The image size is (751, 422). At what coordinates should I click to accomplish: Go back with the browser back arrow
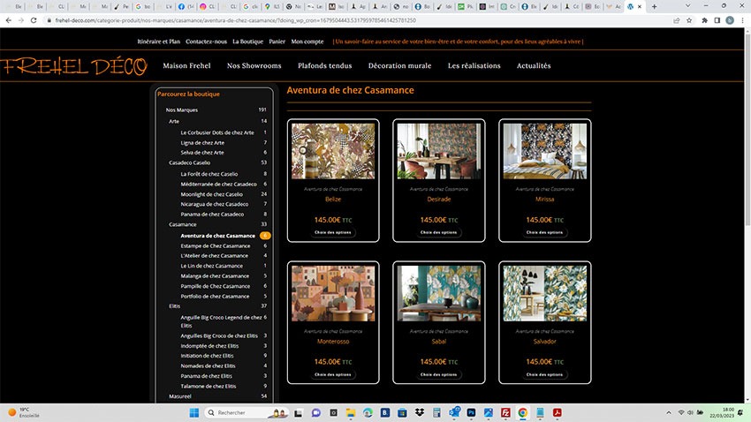pyautogui.click(x=8, y=20)
